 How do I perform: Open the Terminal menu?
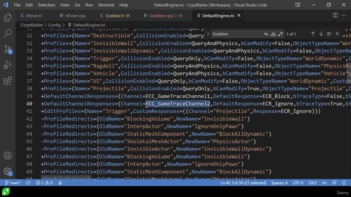106,5
